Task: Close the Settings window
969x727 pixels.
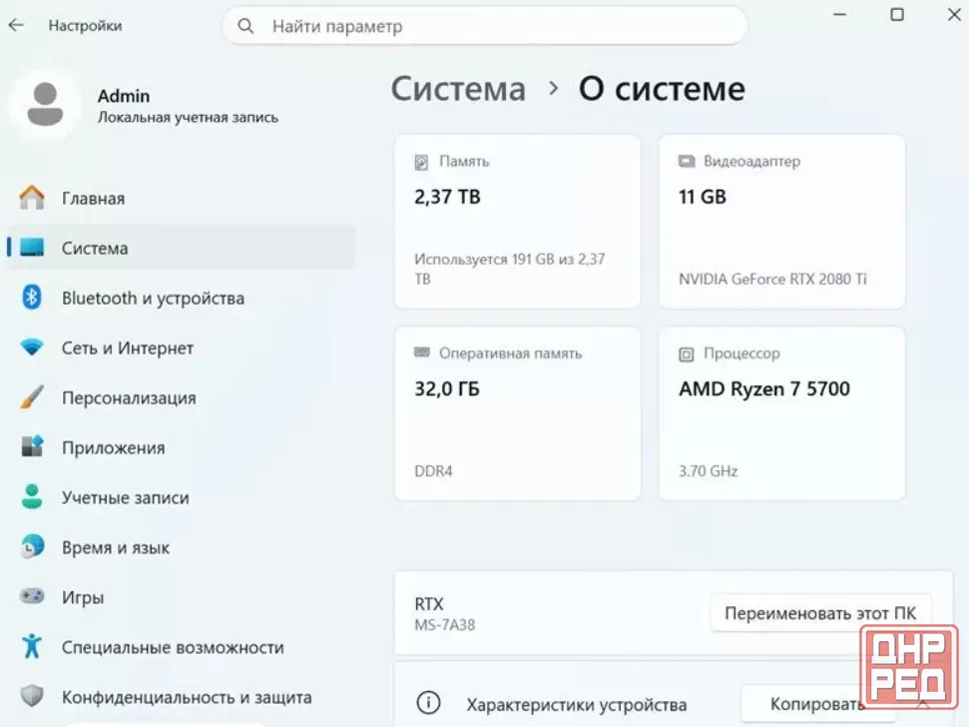Action: point(954,14)
